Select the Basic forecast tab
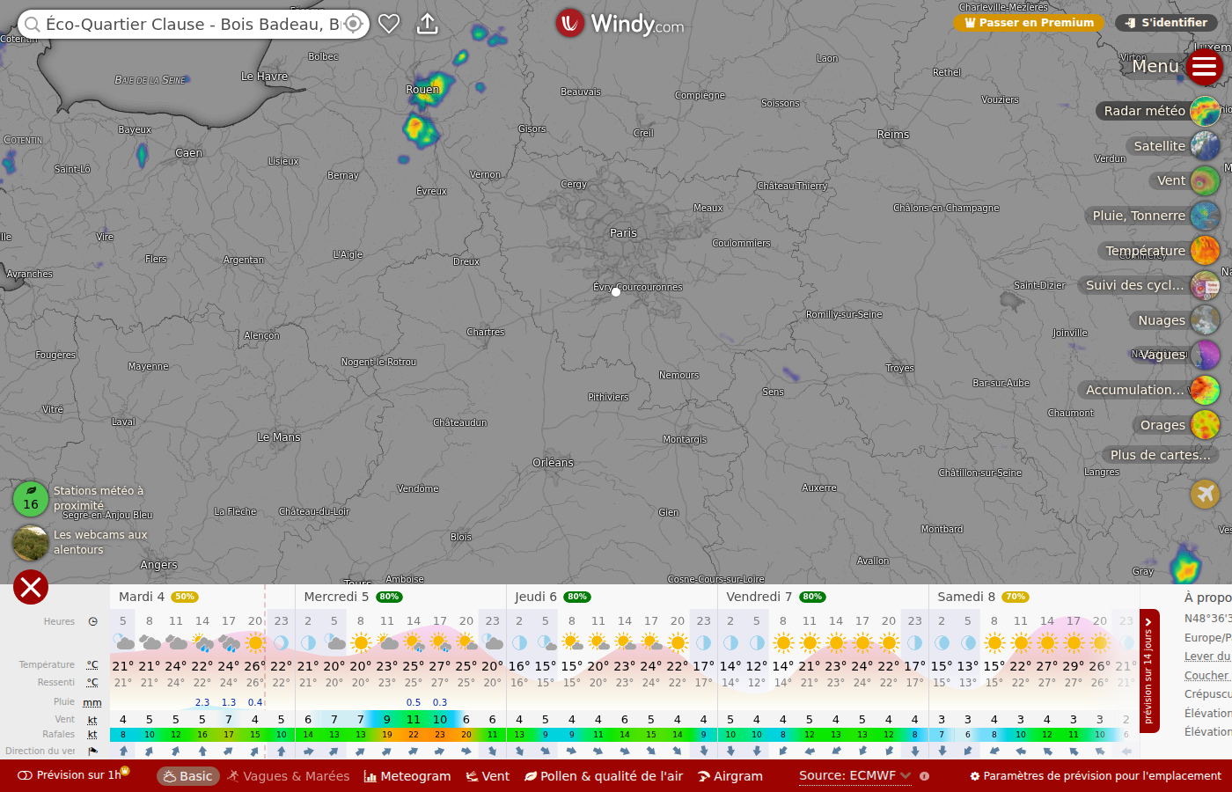Viewport: 1232px width, 792px height. (188, 776)
